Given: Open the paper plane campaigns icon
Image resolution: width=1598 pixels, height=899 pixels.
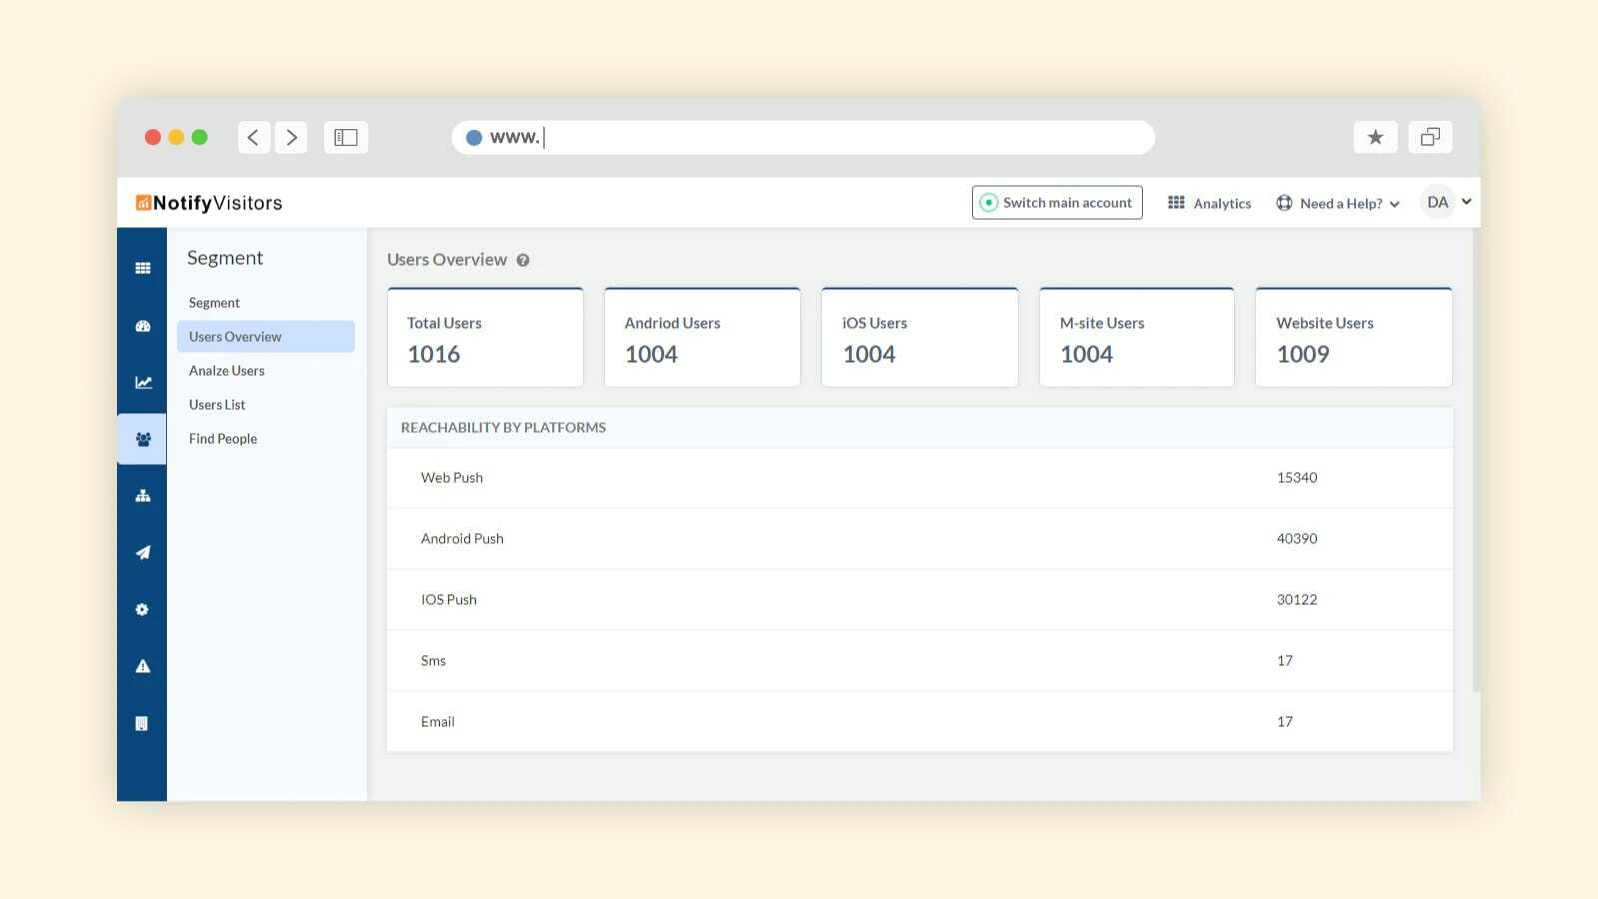Looking at the screenshot, I should pos(143,552).
